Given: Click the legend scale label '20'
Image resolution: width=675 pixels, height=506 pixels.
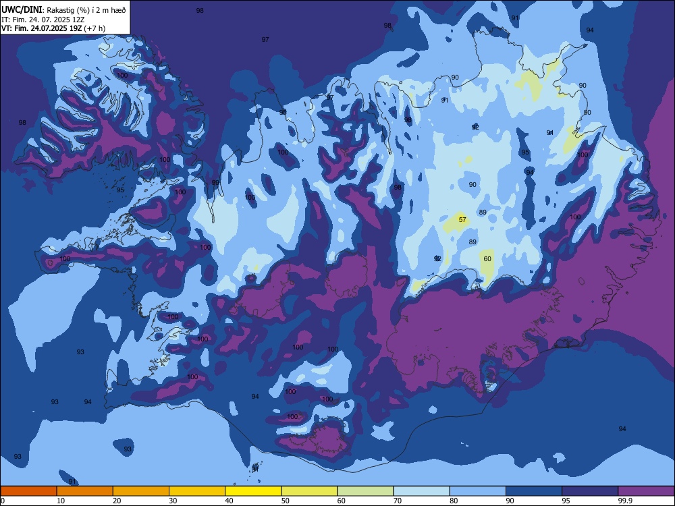Looking at the screenshot, I should tap(117, 501).
